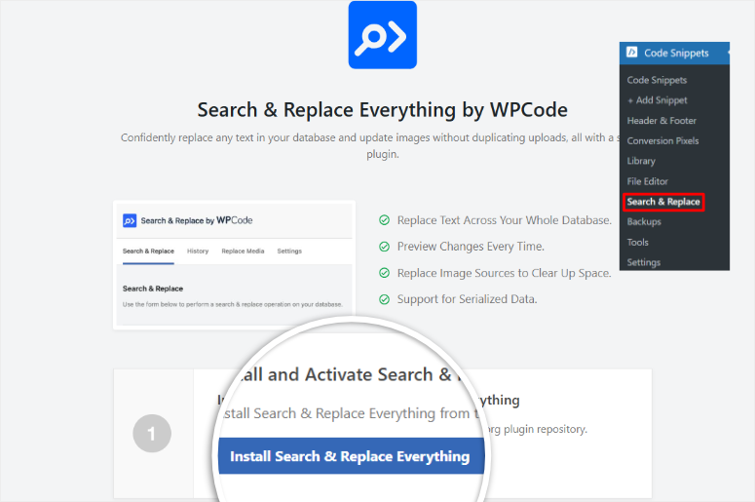Select + Add Snippet in sidebar

pos(658,100)
